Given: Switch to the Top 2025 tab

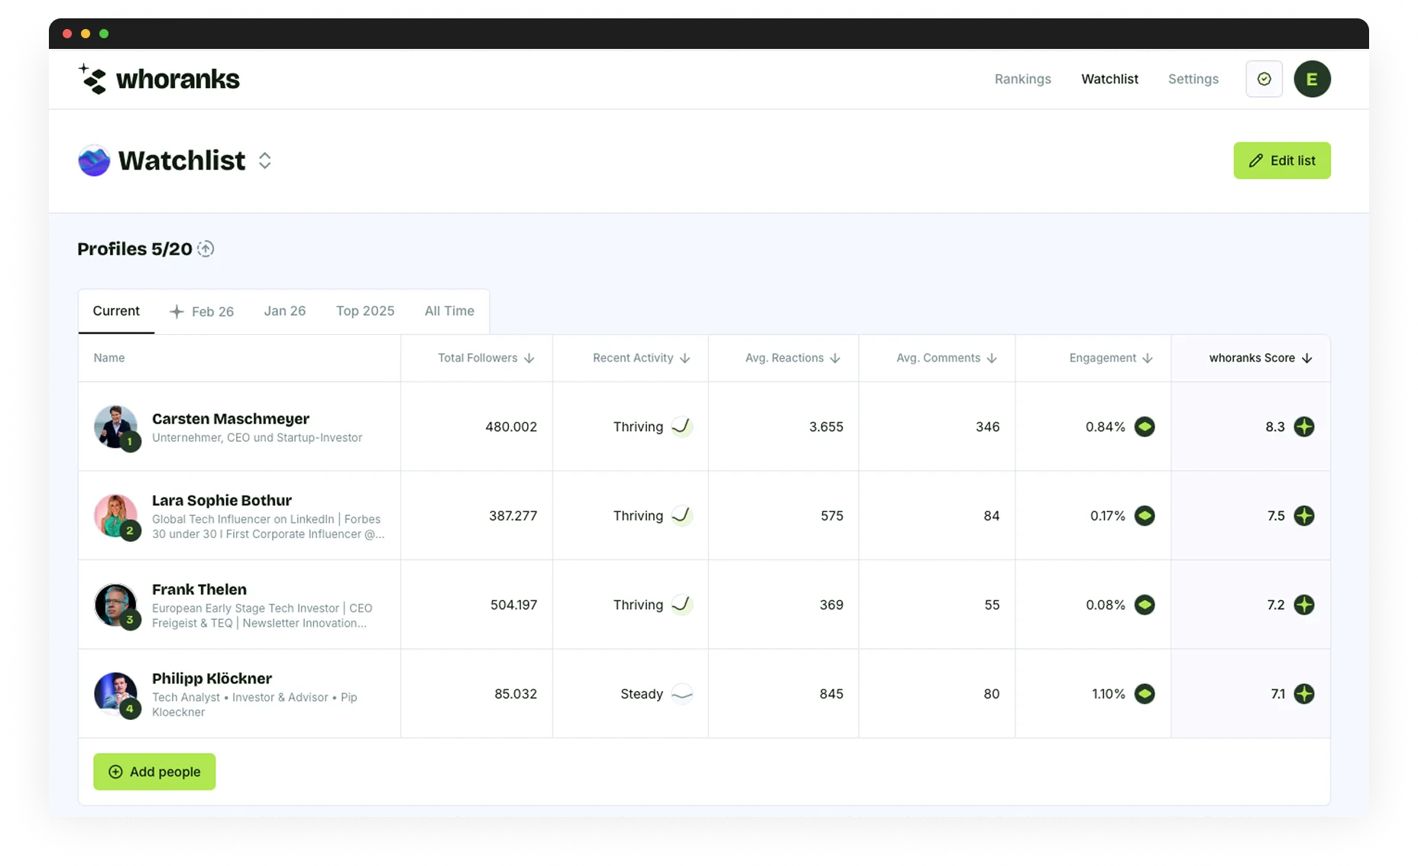Looking at the screenshot, I should (x=365, y=311).
